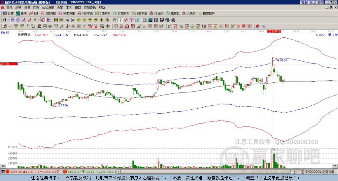Switch to the K线 chart view
Viewport: 338px width, 181px height.
34,13
